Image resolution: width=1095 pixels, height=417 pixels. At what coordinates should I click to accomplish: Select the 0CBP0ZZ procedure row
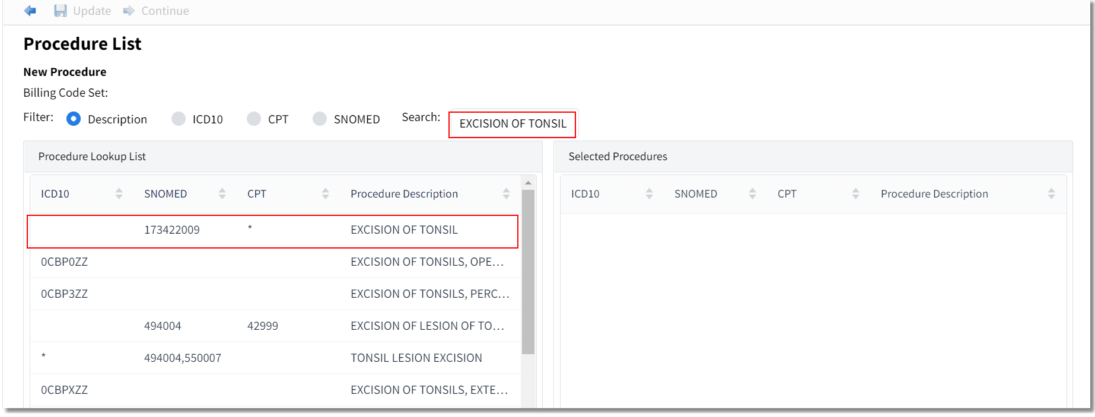click(276, 262)
